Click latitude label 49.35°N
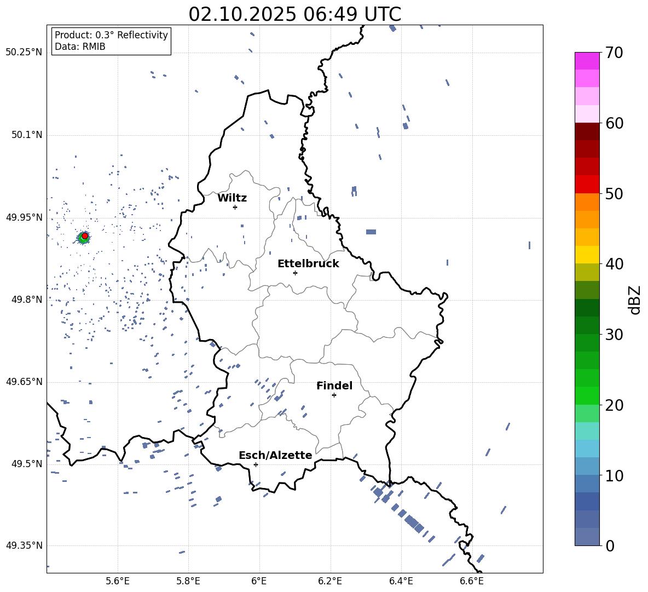This screenshot has height=592, width=648. click(24, 545)
